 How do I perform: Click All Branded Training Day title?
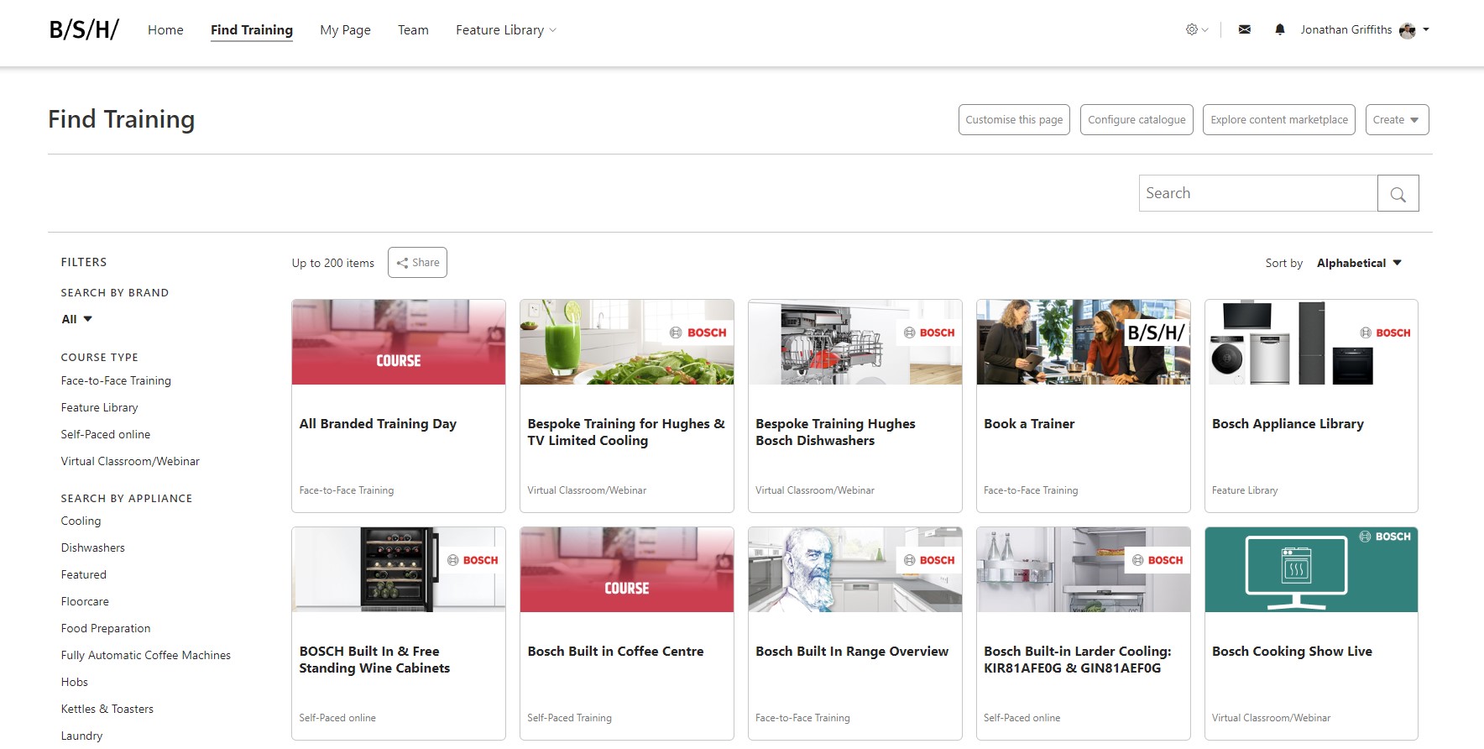[378, 423]
